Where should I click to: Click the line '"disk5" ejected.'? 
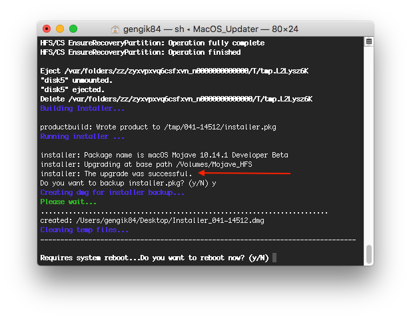pos(73,90)
